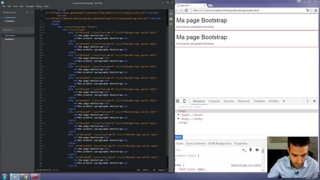Switch to DevTools Console tab
This screenshot has height=180, width=320.
pos(214,101)
